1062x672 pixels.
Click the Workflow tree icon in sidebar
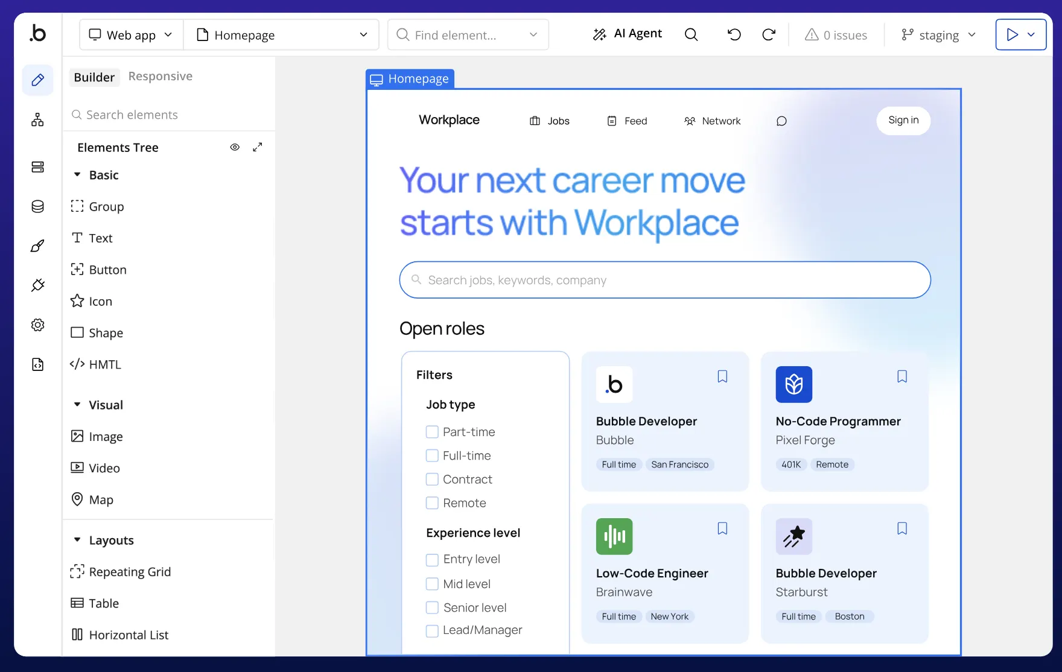(37, 120)
